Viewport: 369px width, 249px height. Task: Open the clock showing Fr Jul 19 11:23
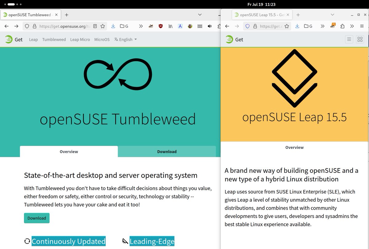pos(261,5)
